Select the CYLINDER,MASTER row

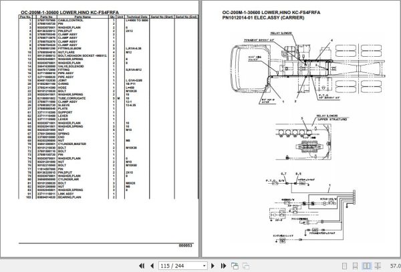coord(108,144)
